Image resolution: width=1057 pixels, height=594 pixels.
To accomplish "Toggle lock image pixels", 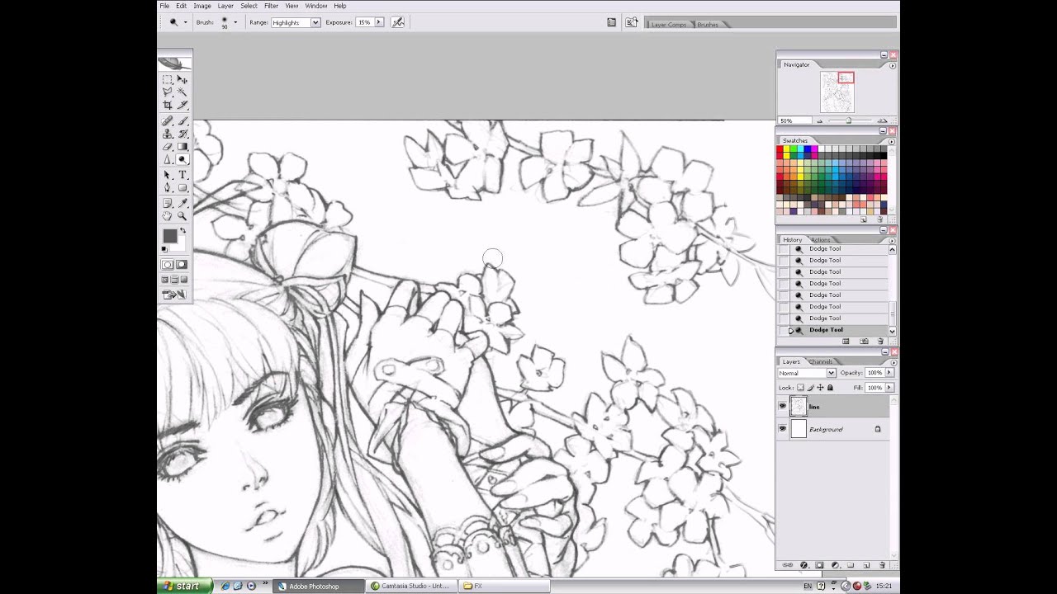I will point(810,388).
